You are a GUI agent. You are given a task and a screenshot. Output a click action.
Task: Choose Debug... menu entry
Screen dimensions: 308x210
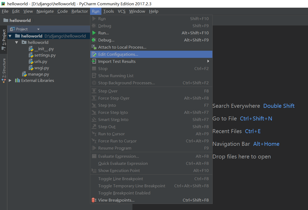click(x=151, y=40)
